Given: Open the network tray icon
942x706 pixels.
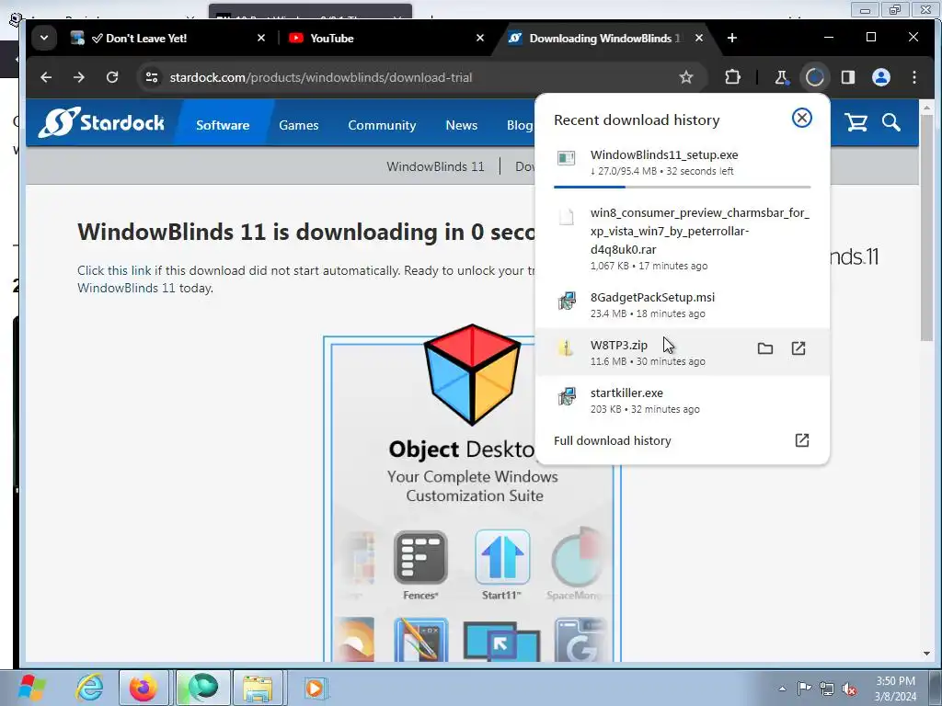Looking at the screenshot, I should point(827,689).
